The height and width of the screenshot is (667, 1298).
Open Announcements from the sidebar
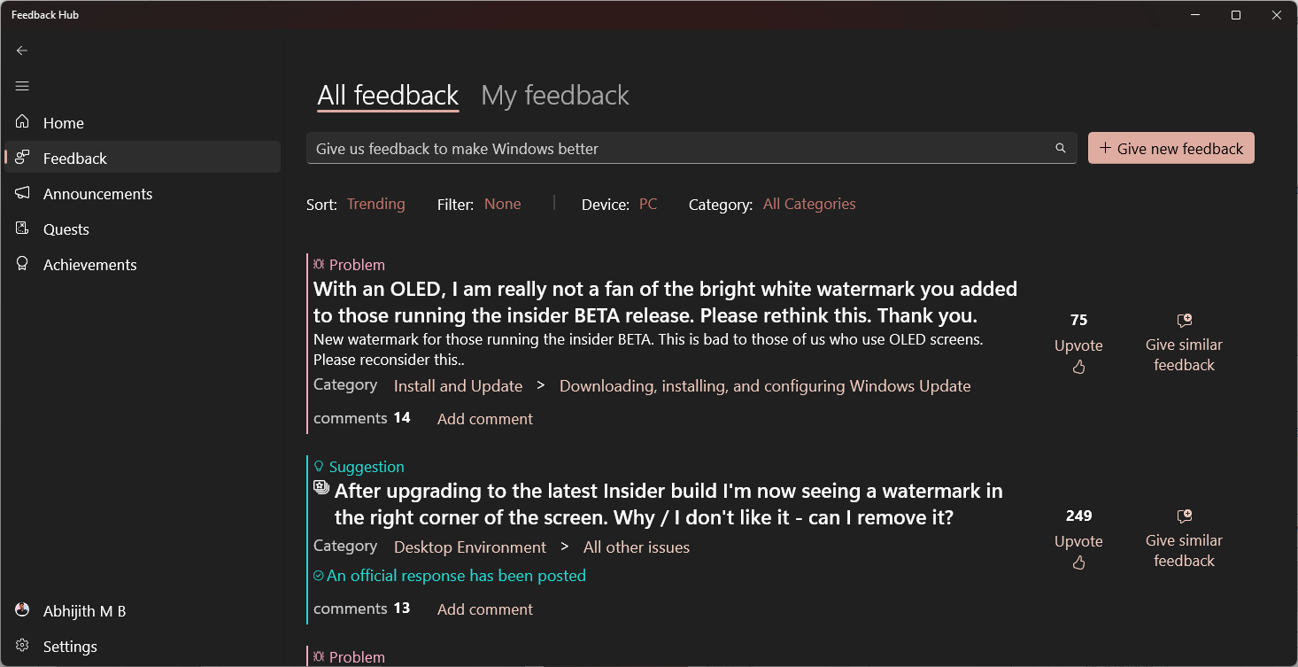point(97,193)
